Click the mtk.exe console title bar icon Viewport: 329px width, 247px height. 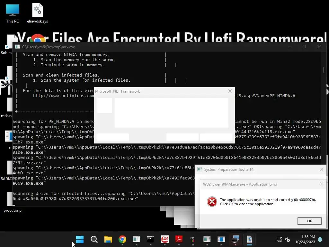pos(18,47)
